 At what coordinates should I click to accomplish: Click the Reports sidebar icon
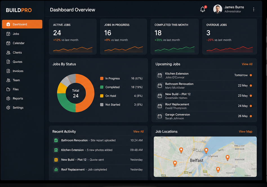(8, 98)
